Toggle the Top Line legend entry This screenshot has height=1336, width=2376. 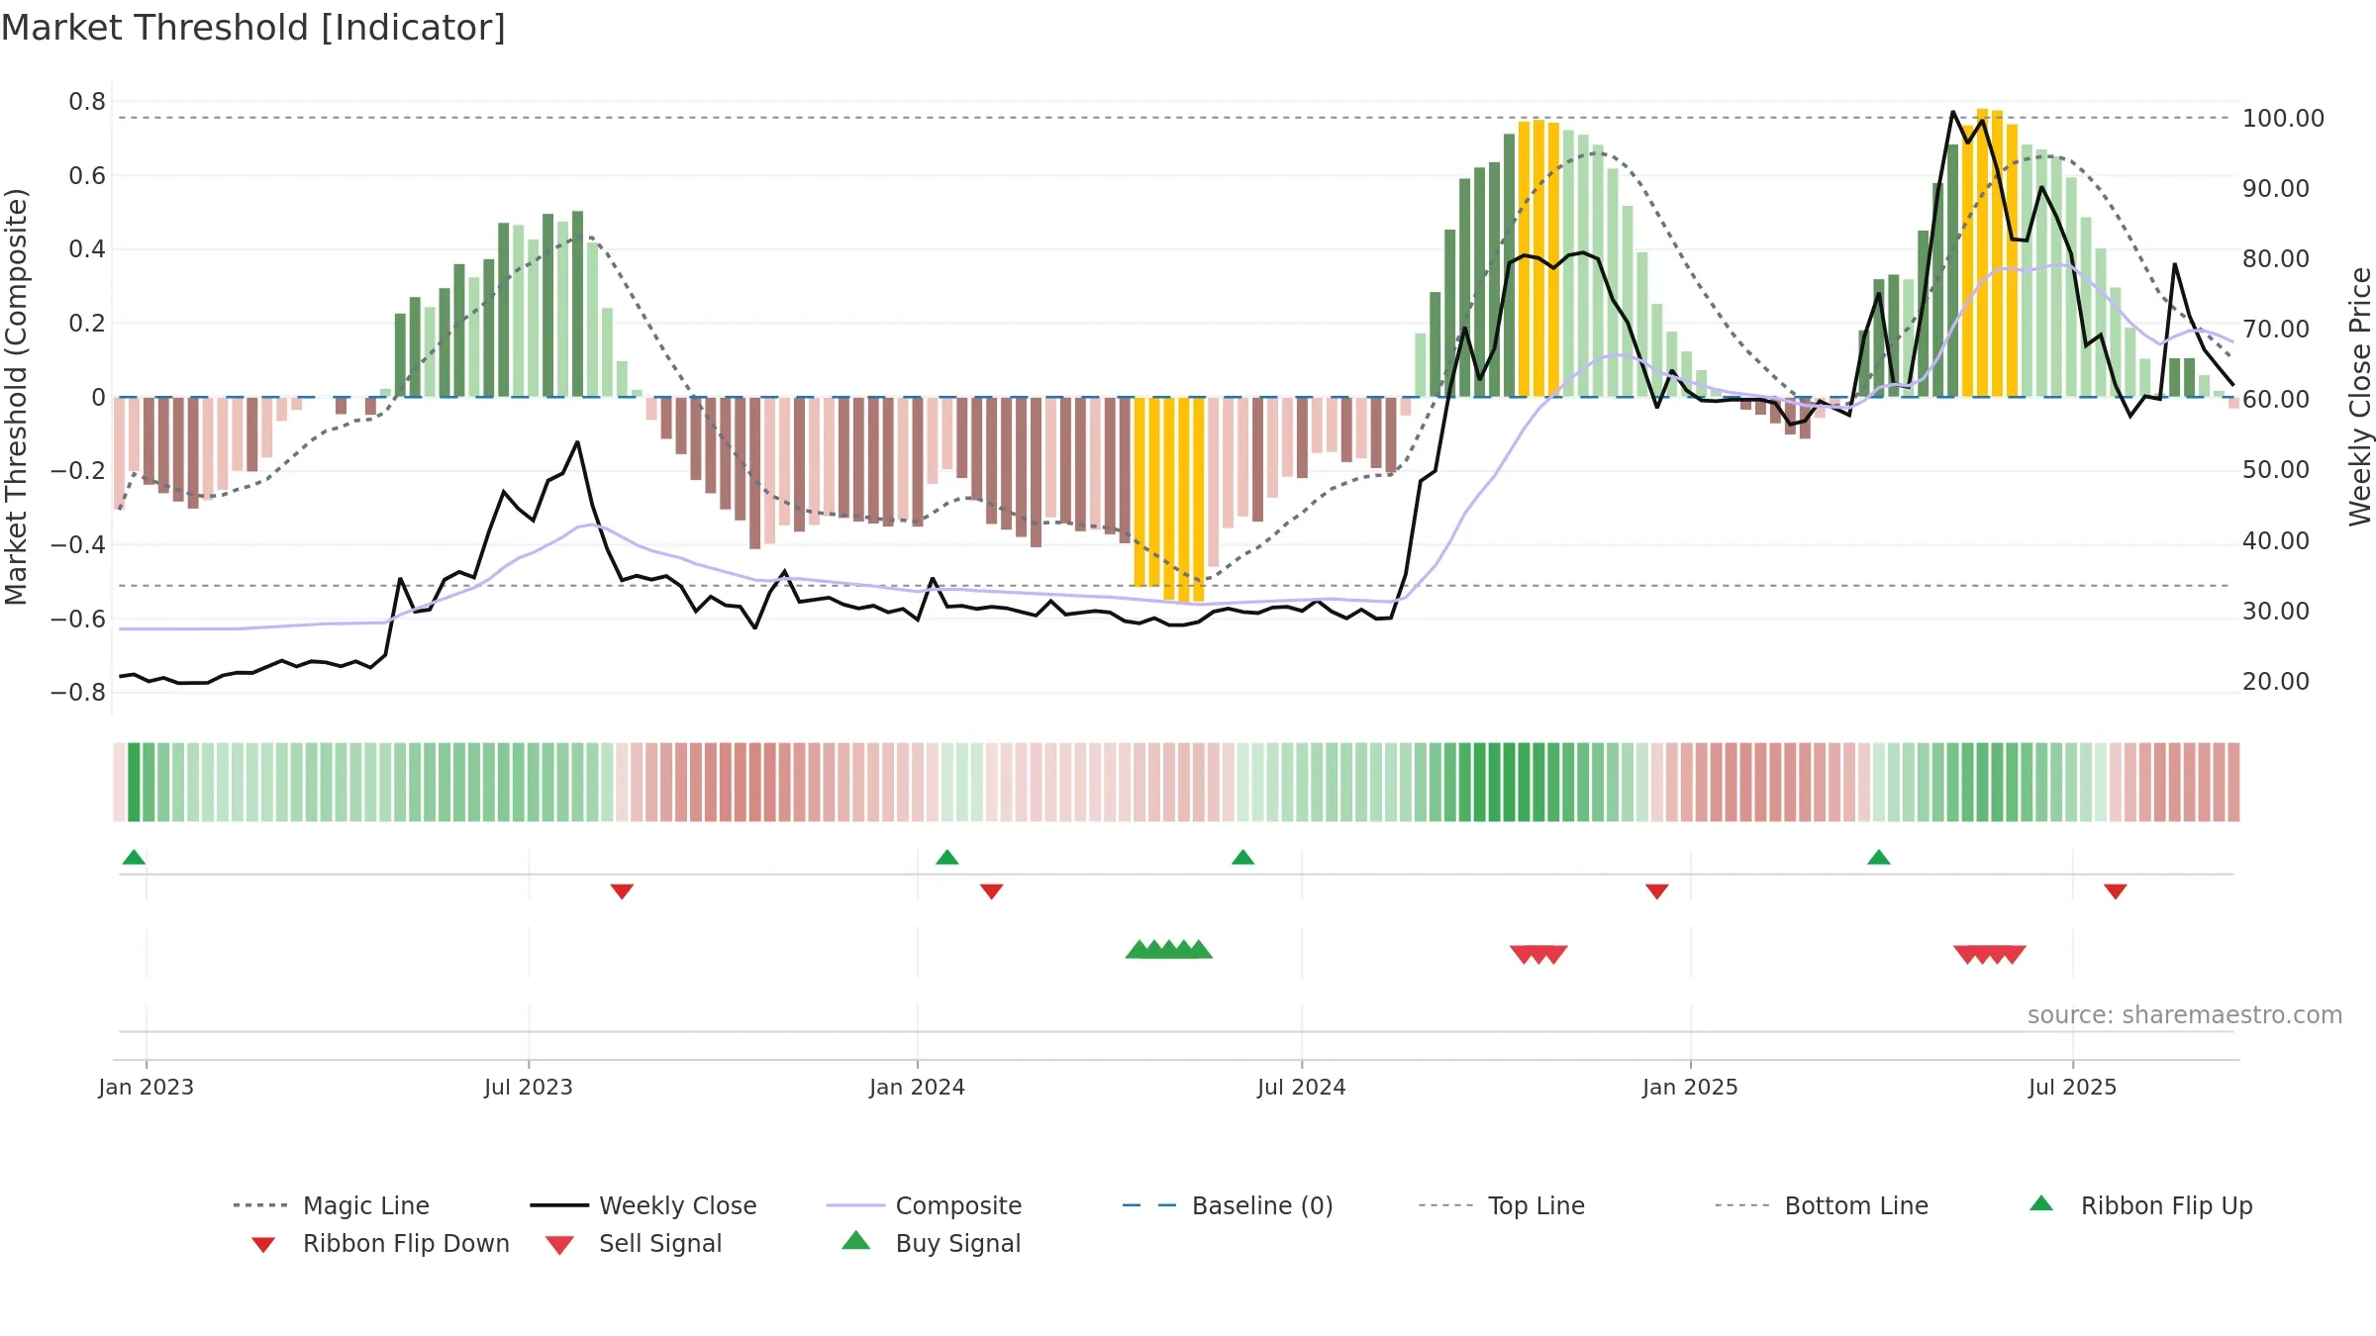coord(1502,1205)
